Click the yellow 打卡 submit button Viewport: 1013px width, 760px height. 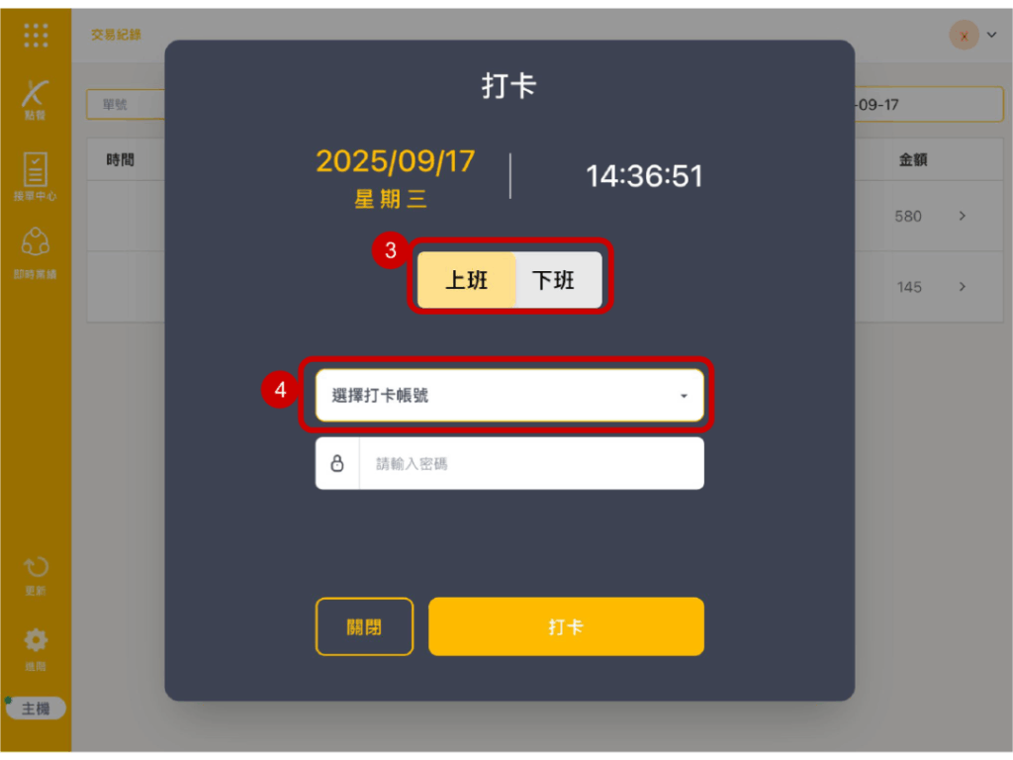566,626
